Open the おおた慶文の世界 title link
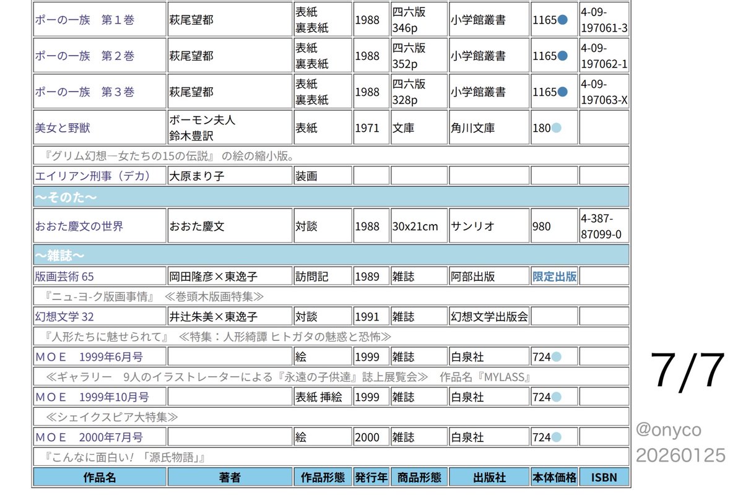The image size is (743, 495). [x=79, y=226]
